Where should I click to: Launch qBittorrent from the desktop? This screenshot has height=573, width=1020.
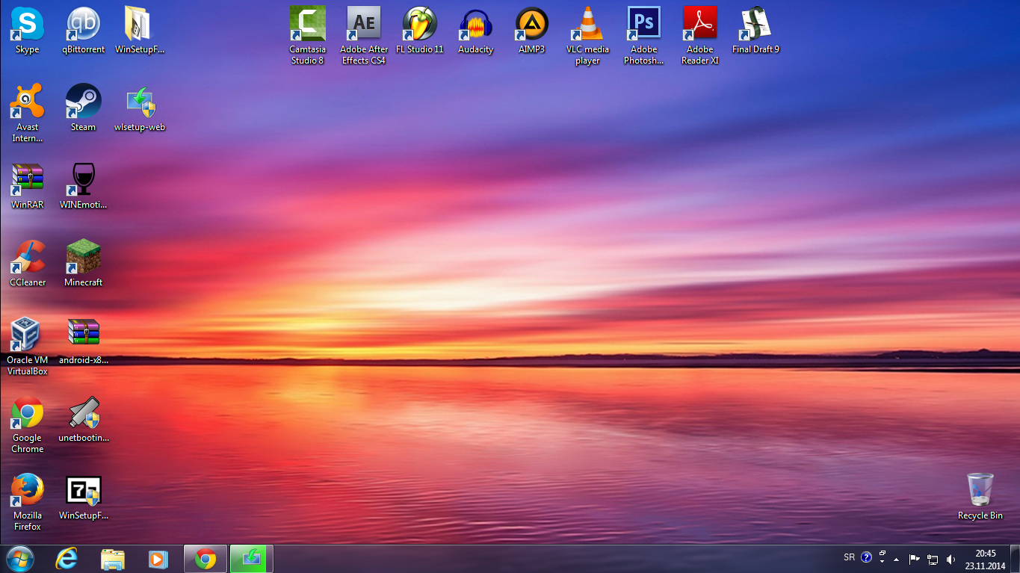(83, 30)
